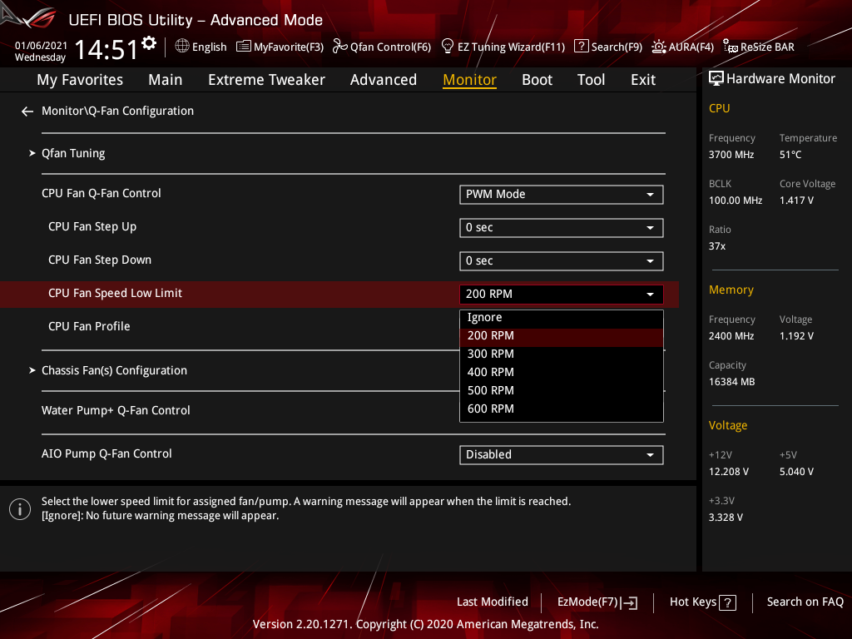Switch to the Main tab
Image resolution: width=852 pixels, height=639 pixels.
tap(166, 80)
